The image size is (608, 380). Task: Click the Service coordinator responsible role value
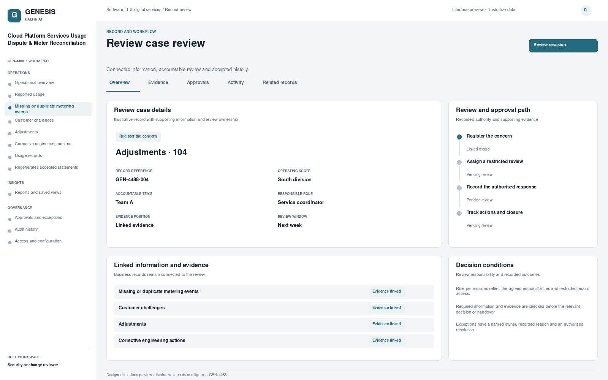point(301,203)
